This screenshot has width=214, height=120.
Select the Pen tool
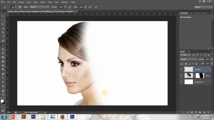tap(3, 74)
